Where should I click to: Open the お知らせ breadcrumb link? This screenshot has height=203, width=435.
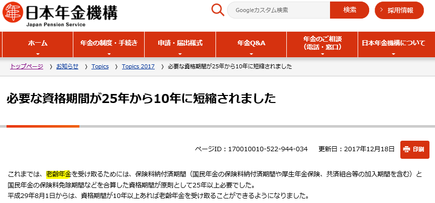(x=67, y=67)
